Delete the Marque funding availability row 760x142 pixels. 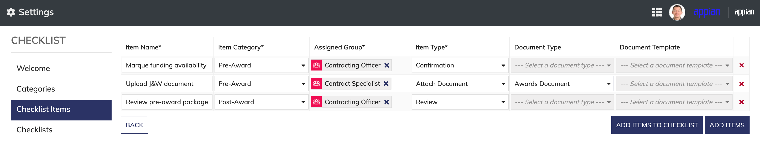coord(741,65)
